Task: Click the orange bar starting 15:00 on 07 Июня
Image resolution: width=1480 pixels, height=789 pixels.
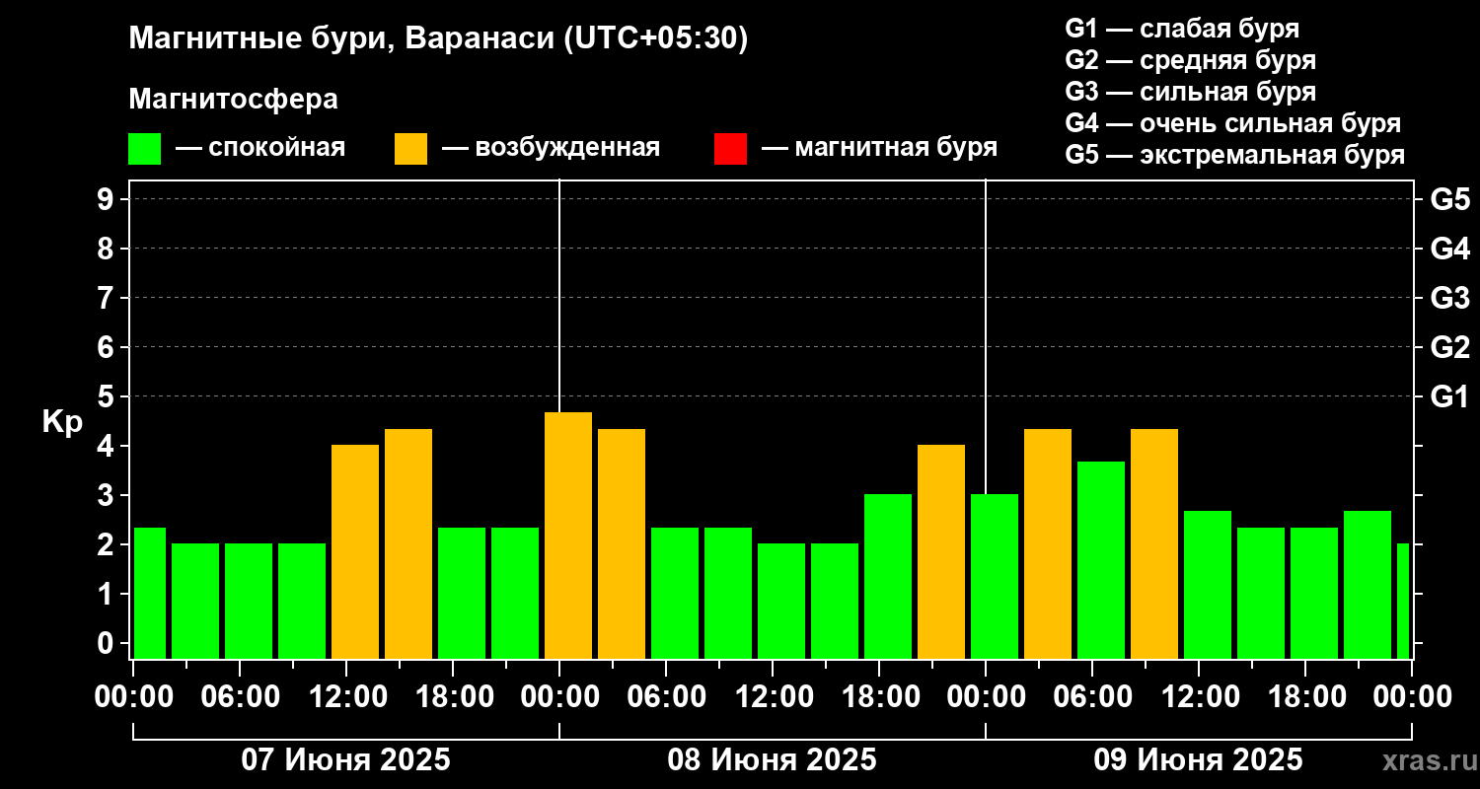Action: [408, 543]
